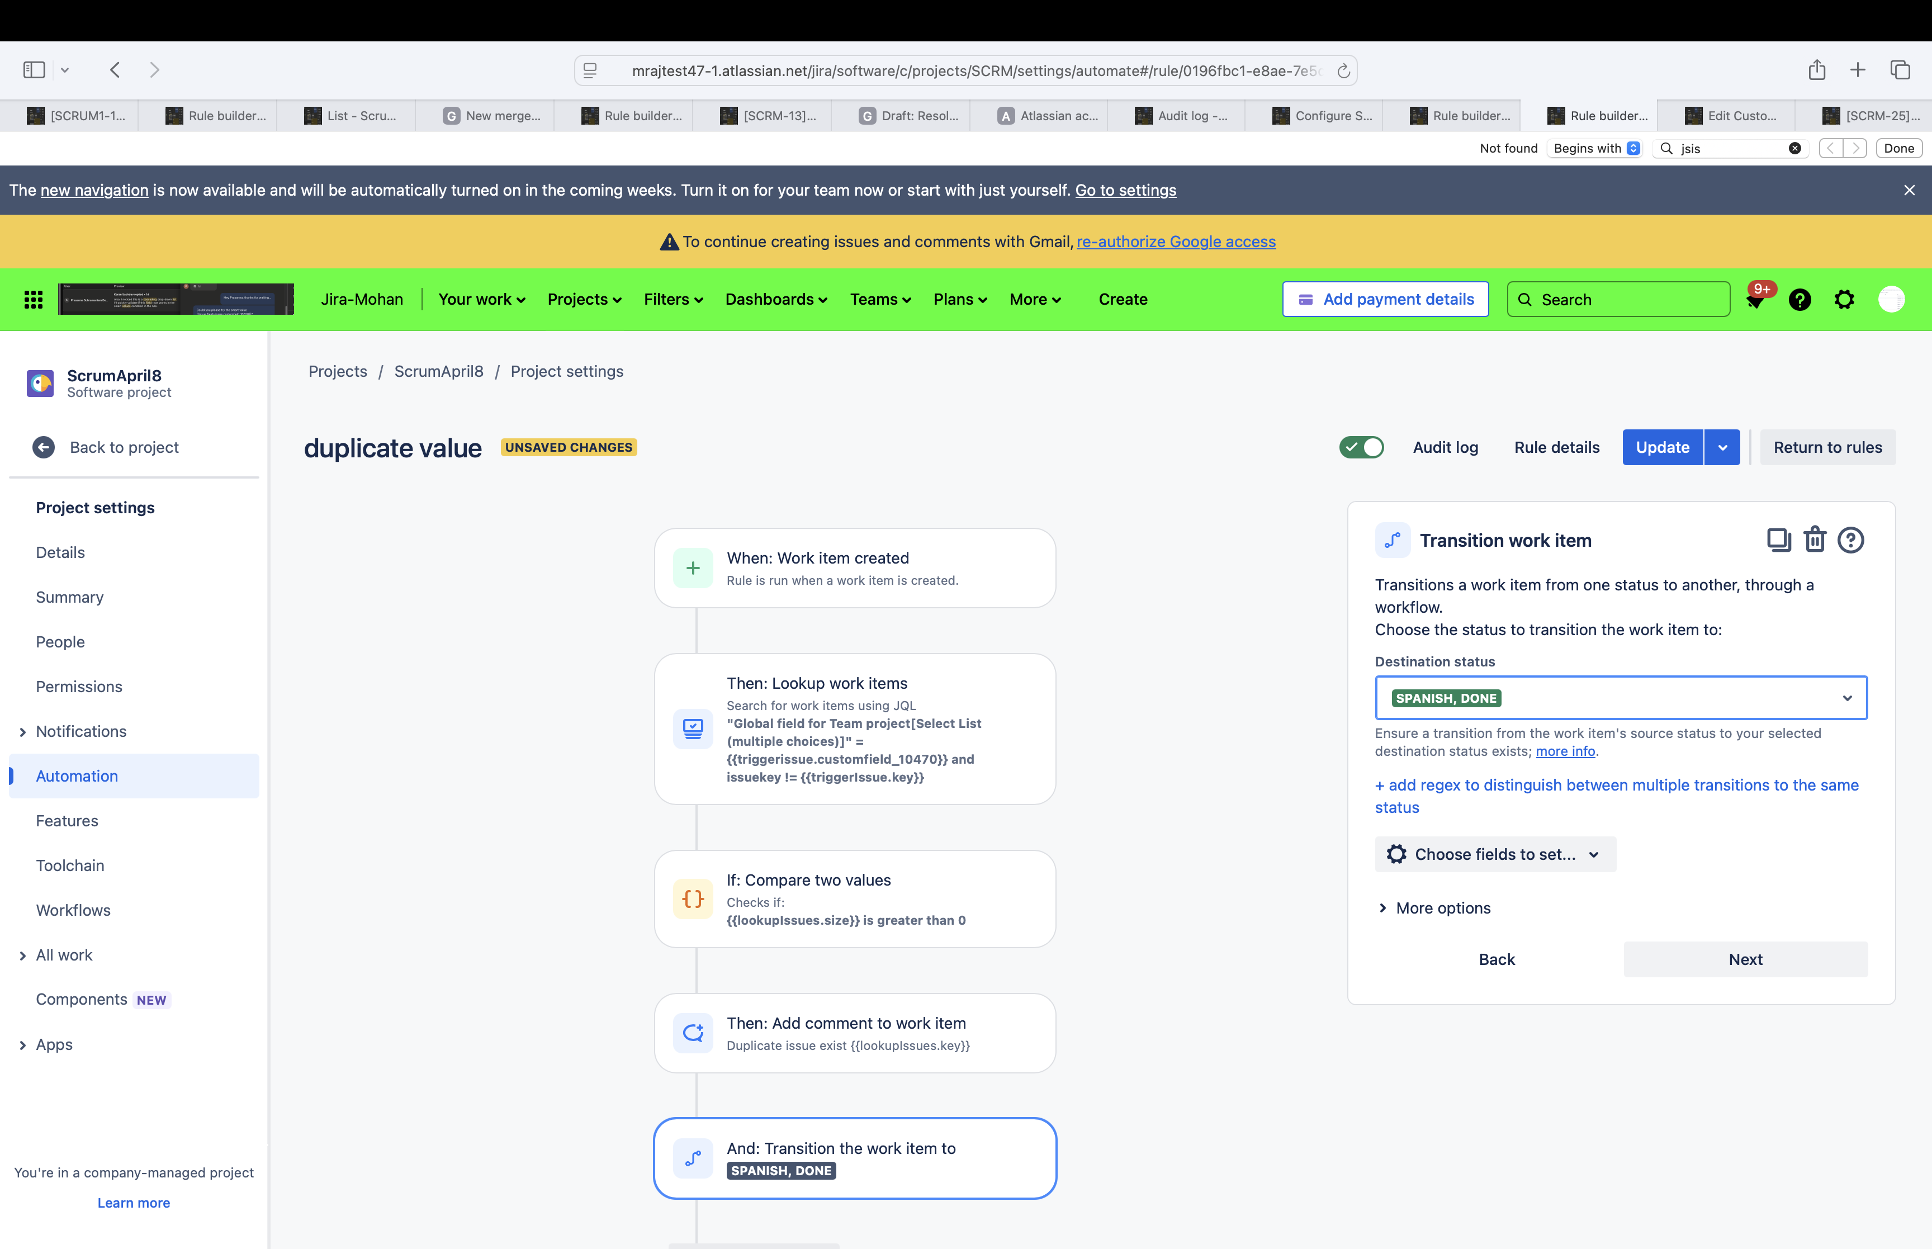Screen dimensions: 1932x1249
Task: Click the Safari share icon
Action: tap(1817, 70)
